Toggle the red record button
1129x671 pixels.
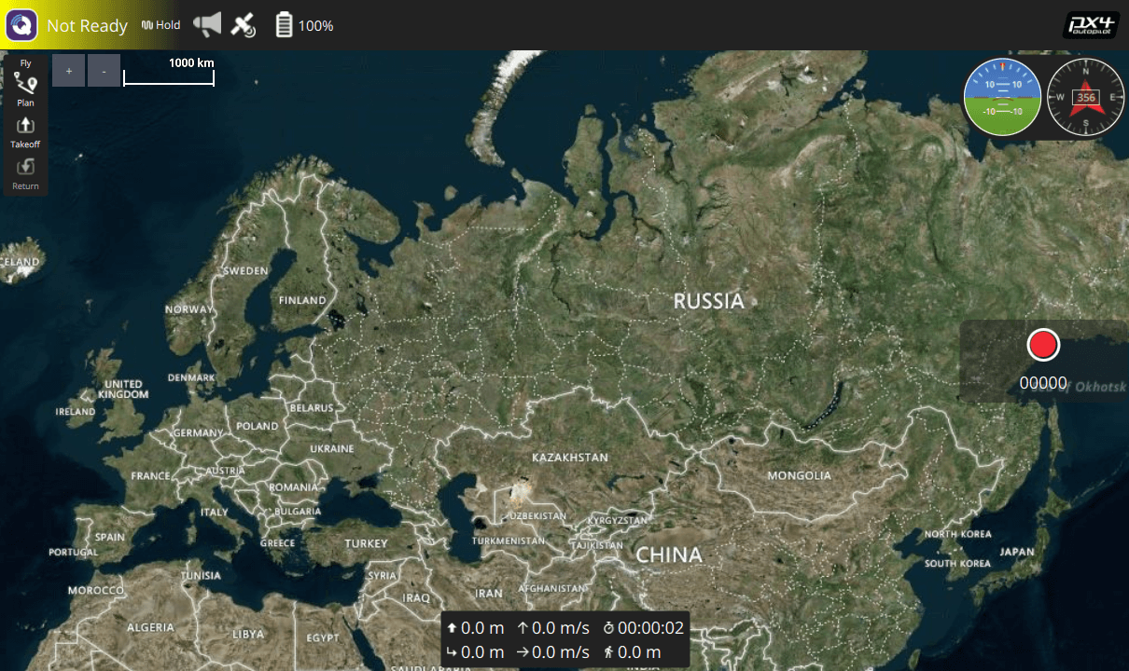[x=1042, y=345]
